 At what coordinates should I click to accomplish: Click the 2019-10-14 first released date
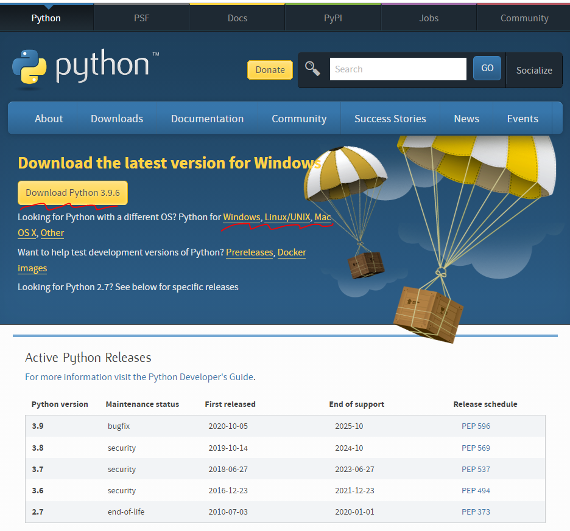(228, 448)
